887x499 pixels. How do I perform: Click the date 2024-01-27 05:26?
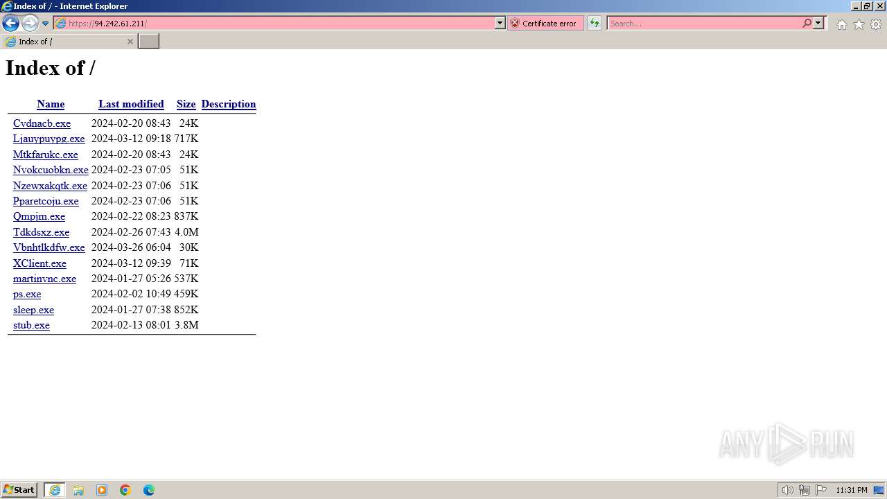[131, 279]
